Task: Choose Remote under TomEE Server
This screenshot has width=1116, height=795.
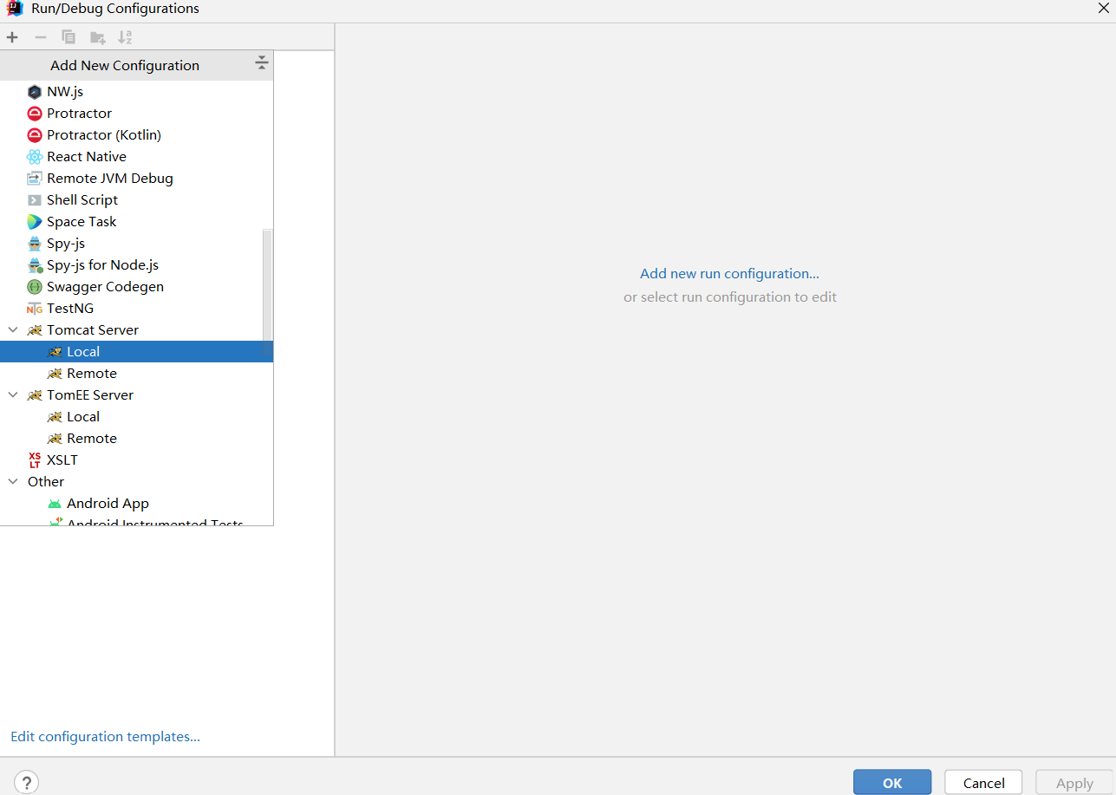Action: [136, 439]
